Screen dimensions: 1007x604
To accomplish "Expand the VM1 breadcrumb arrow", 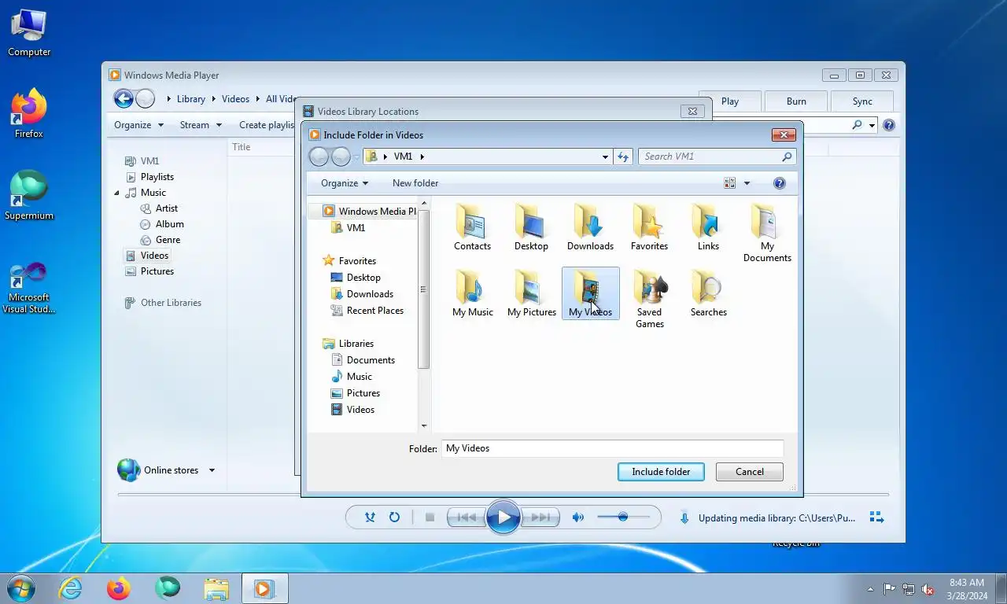I will [422, 157].
